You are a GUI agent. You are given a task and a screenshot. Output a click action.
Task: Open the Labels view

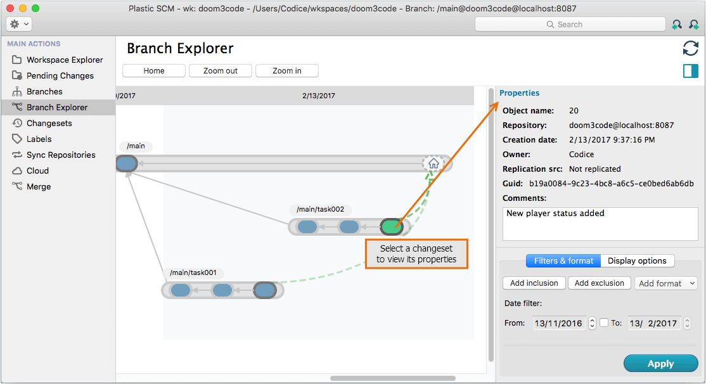pyautogui.click(x=58, y=139)
